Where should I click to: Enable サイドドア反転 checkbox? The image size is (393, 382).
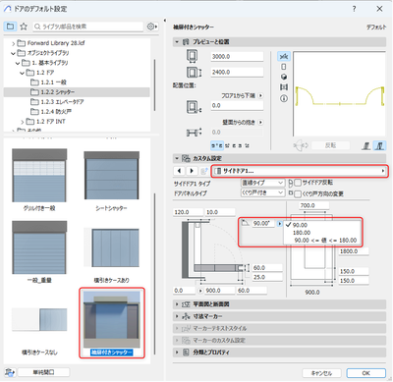pyautogui.click(x=298, y=183)
